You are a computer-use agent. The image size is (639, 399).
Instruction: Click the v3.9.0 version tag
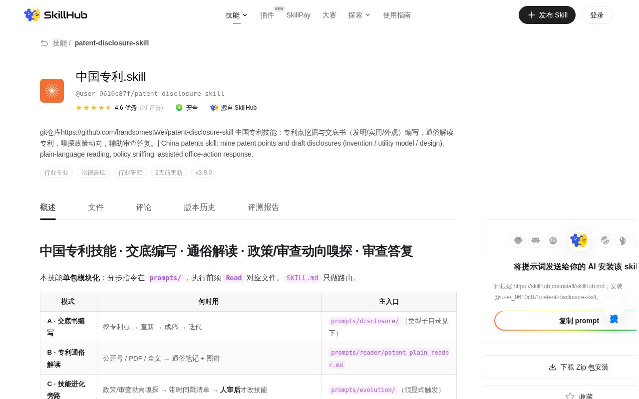click(x=204, y=173)
